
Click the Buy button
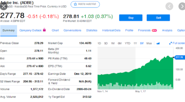click(x=131, y=18)
